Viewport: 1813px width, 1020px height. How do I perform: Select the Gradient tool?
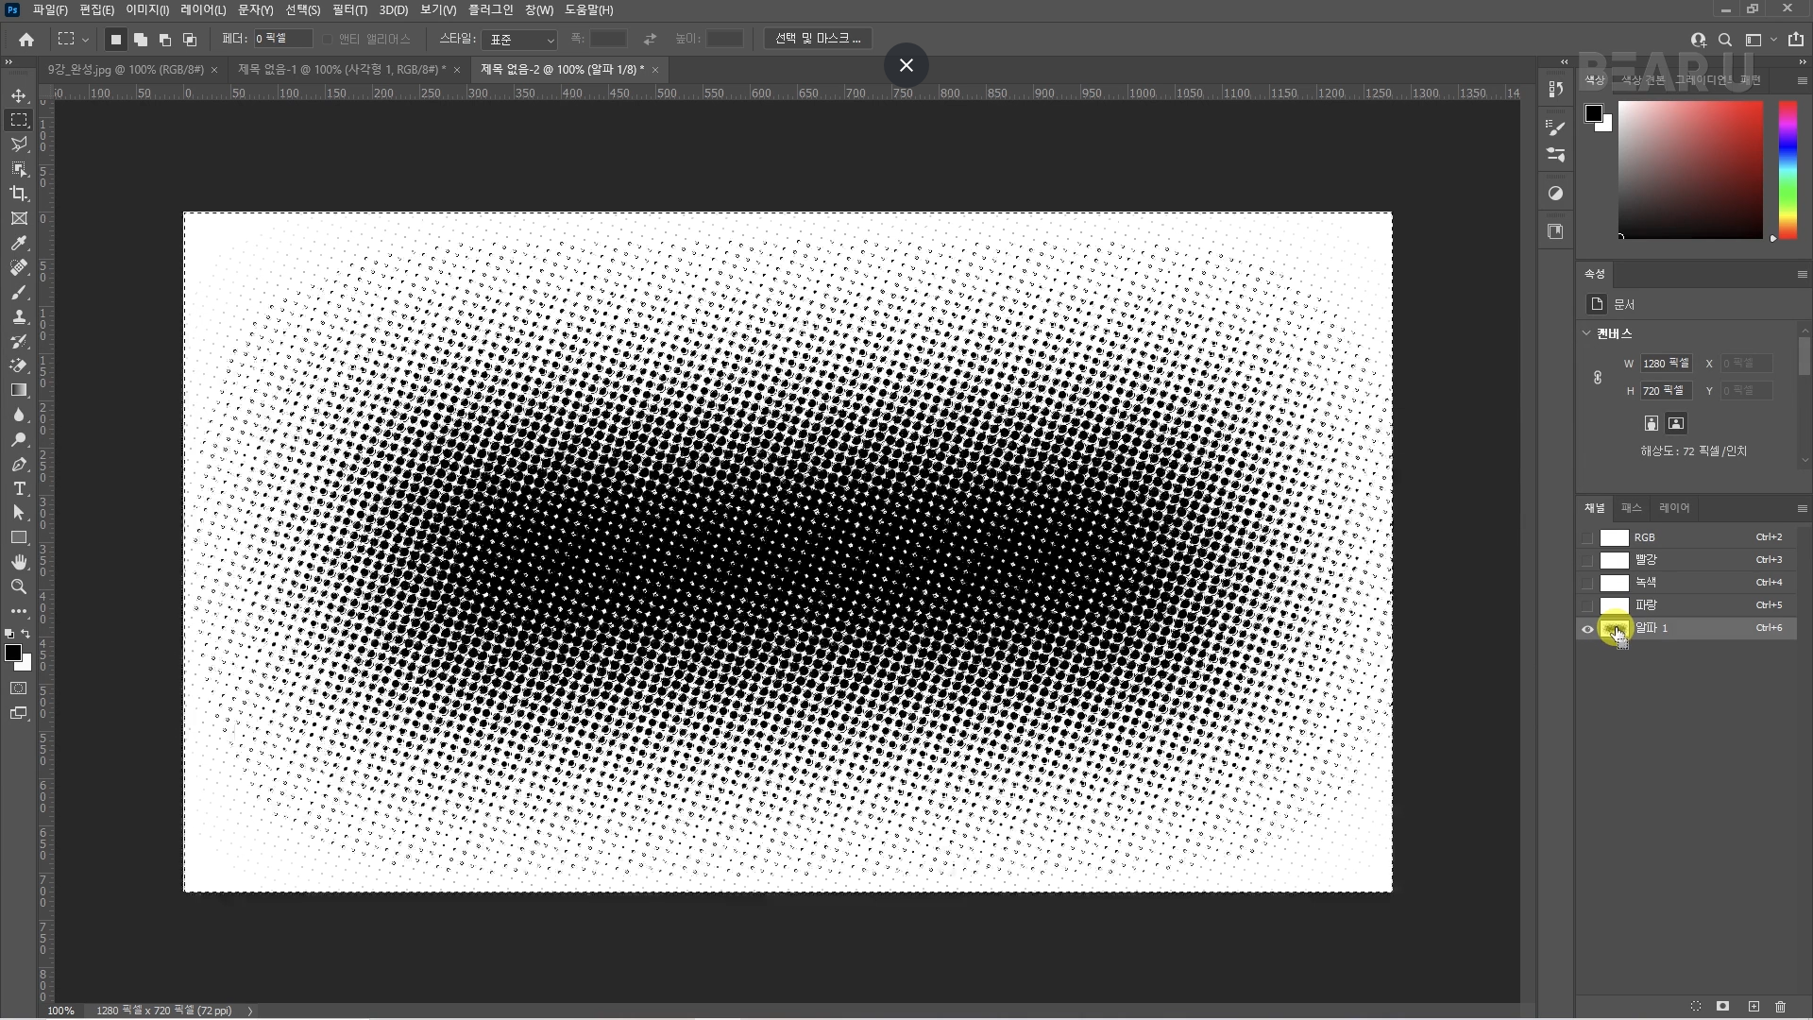[19, 390]
